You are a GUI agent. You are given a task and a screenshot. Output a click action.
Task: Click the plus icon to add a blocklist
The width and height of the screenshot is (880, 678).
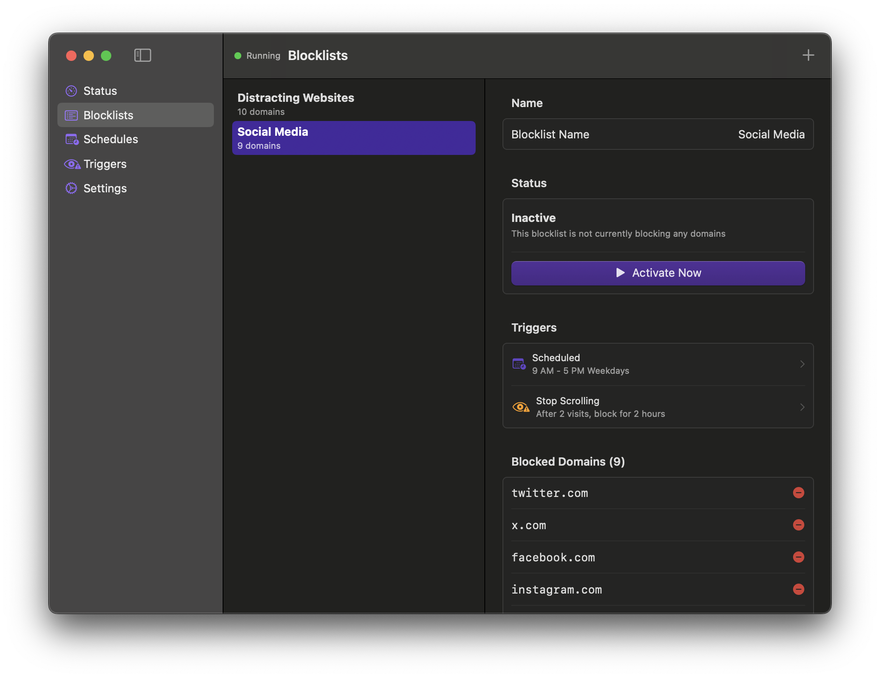click(809, 55)
